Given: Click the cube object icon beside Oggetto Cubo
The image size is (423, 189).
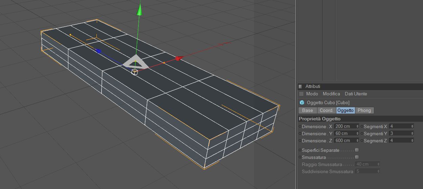Looking at the screenshot, I should (x=302, y=102).
